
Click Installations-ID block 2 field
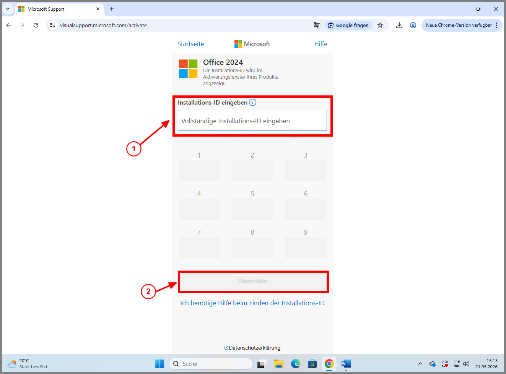252,171
